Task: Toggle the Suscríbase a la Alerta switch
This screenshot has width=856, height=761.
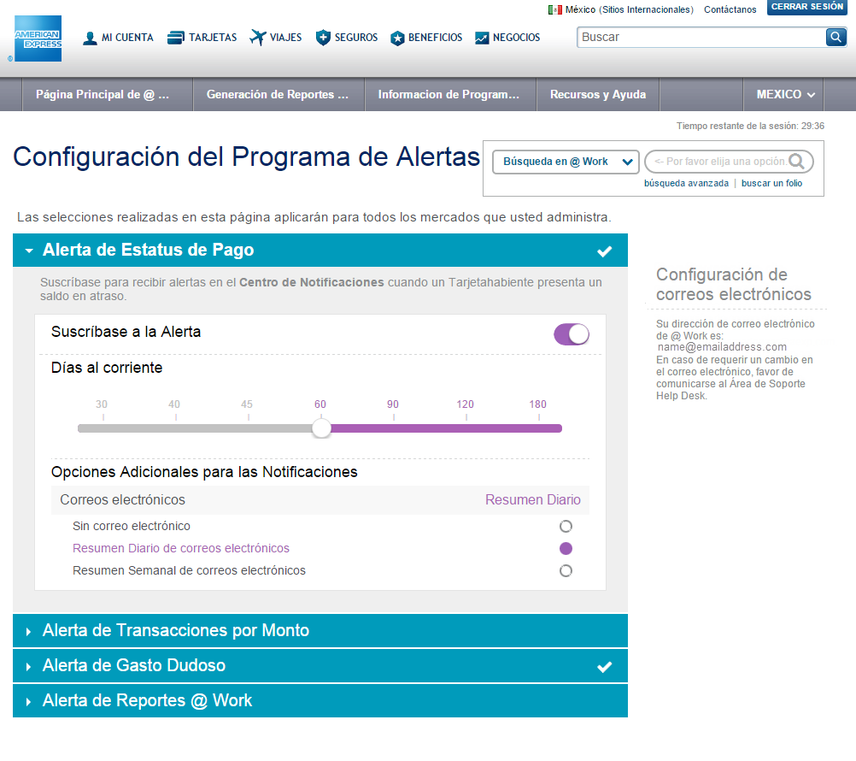Action: [572, 334]
